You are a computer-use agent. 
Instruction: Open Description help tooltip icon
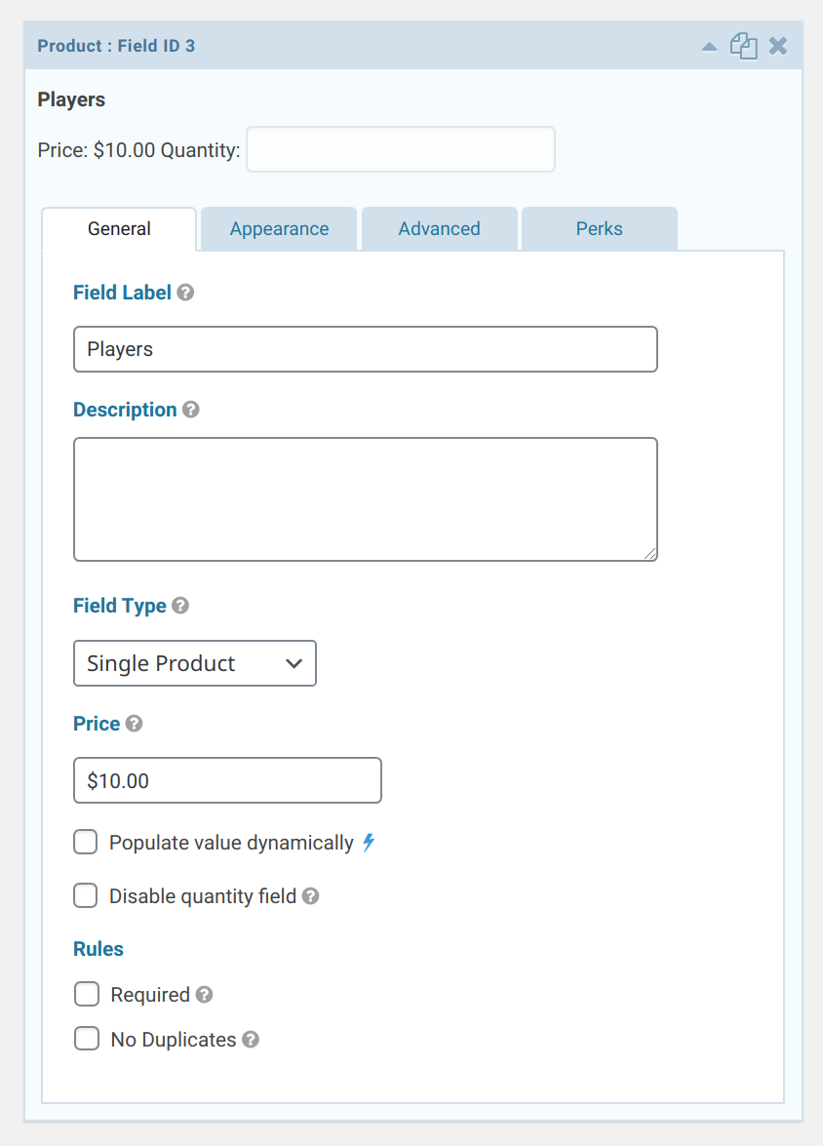click(x=191, y=410)
